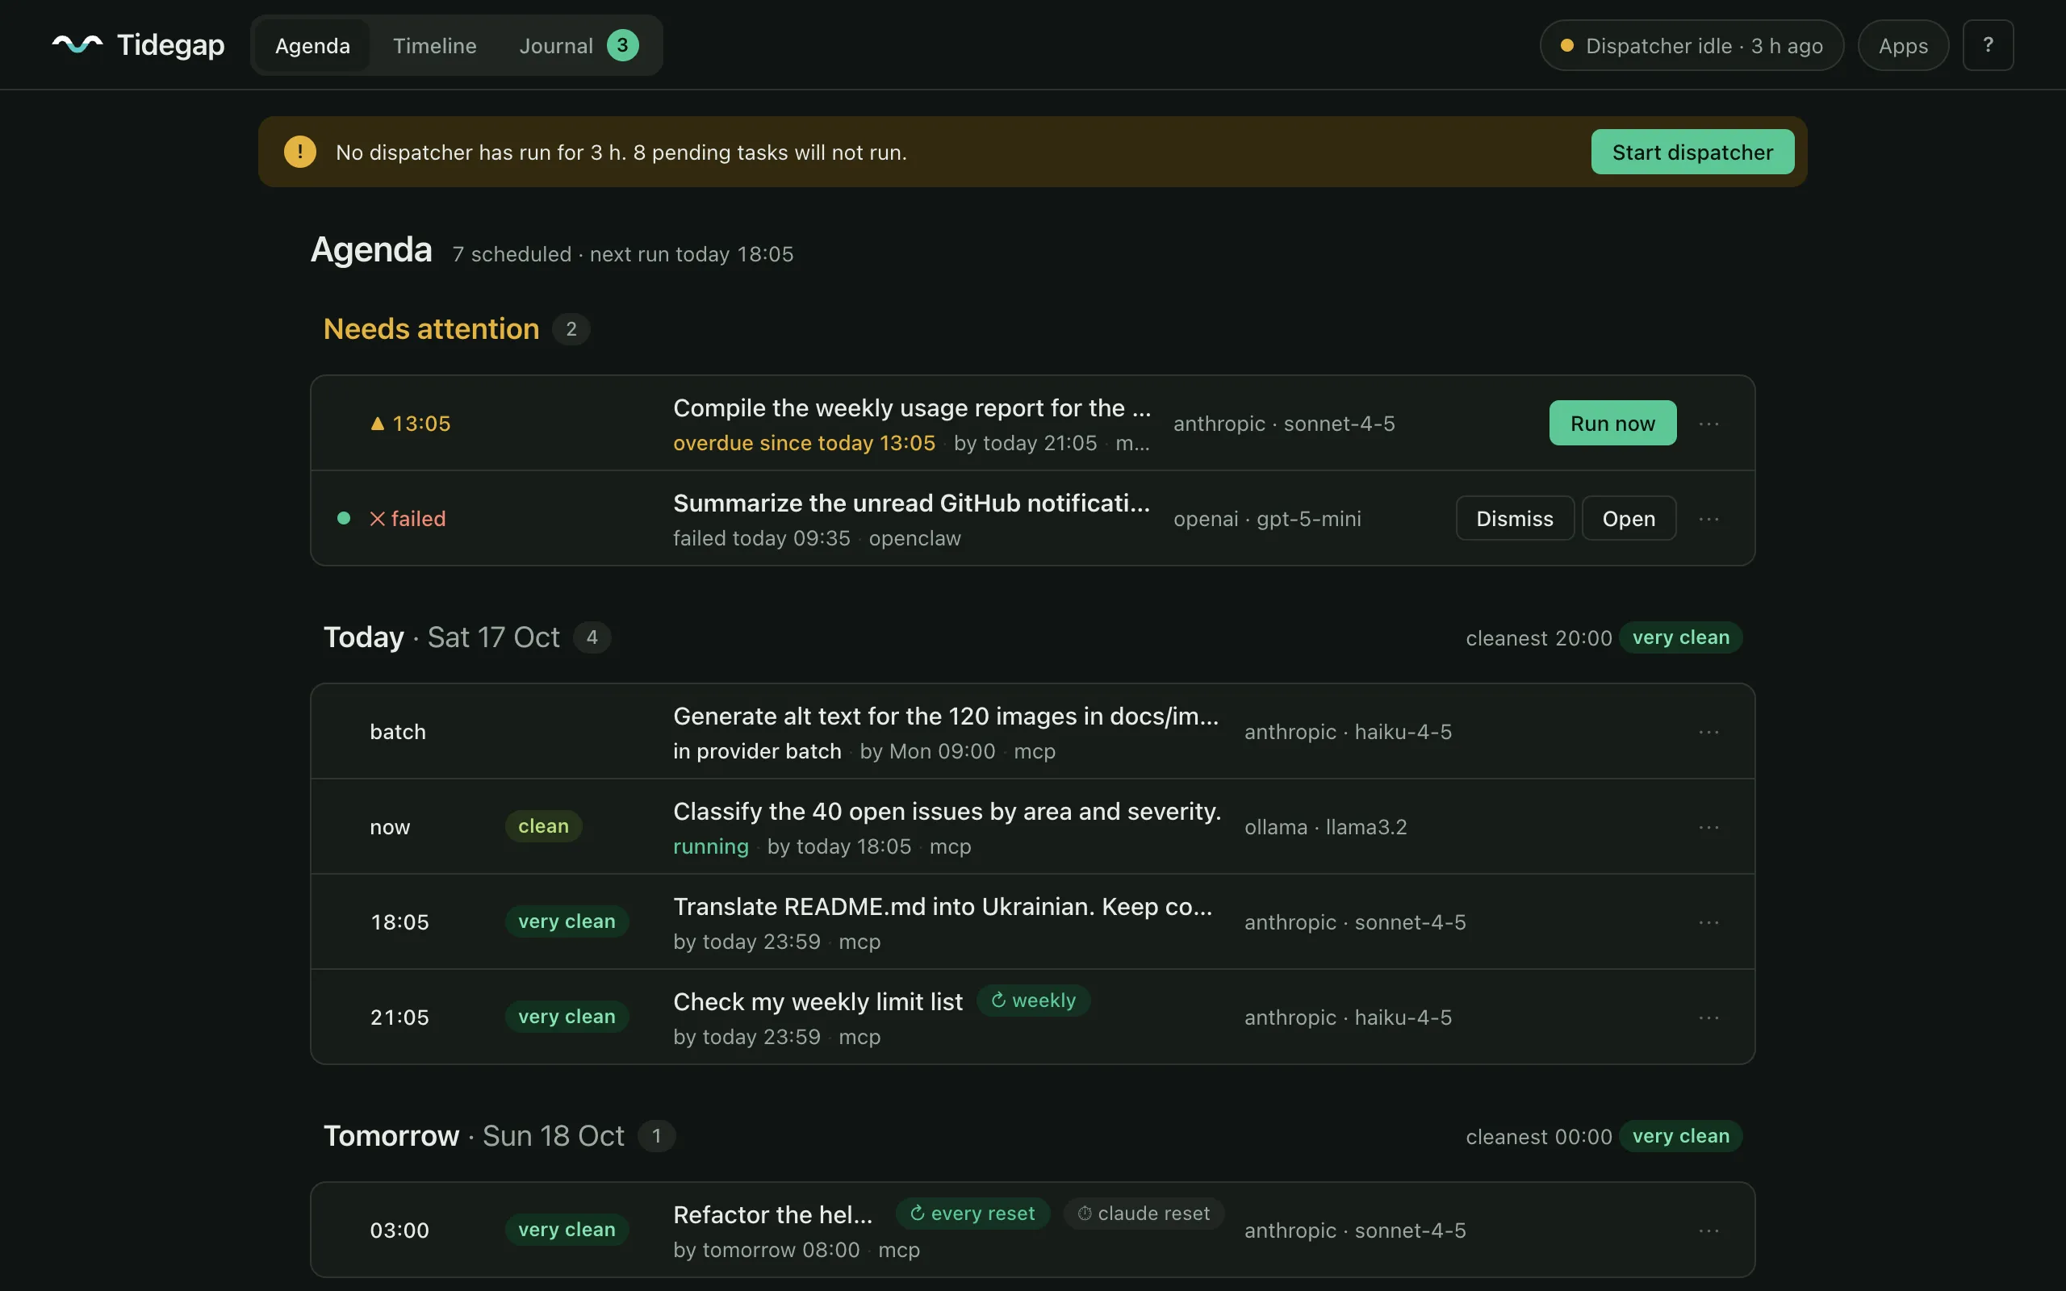
Task: Open the more menu for Classify 40 open issues
Action: click(x=1708, y=826)
